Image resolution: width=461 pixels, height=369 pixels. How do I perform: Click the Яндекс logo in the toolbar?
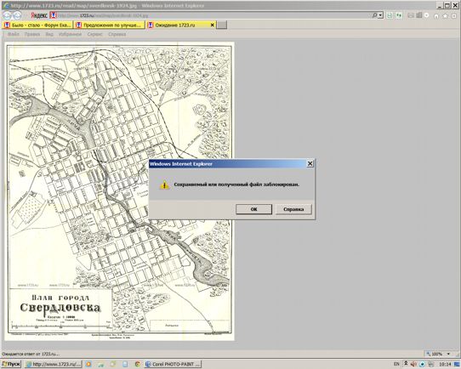coord(39,15)
